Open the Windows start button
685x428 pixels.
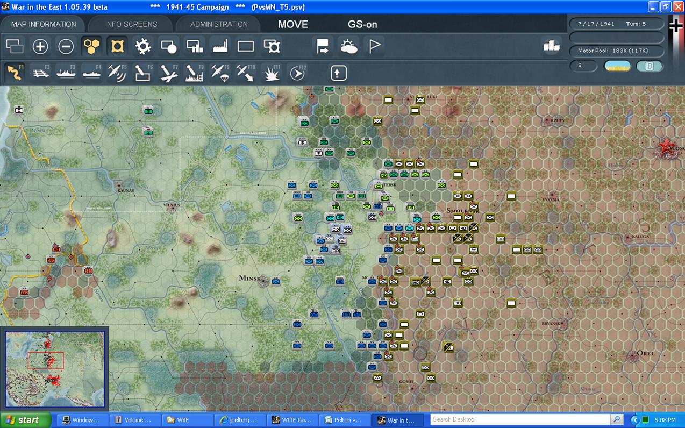click(25, 420)
